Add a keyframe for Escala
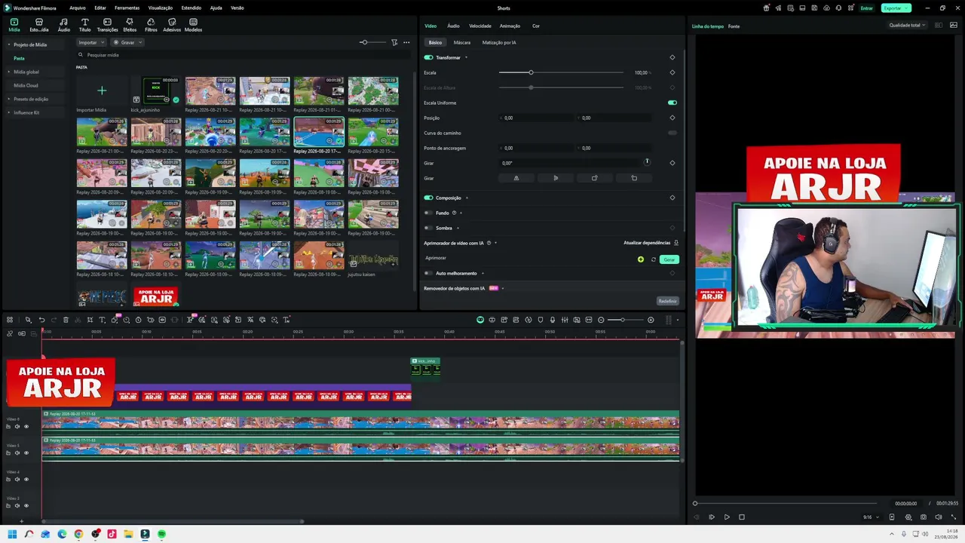965x543 pixels. pos(672,72)
